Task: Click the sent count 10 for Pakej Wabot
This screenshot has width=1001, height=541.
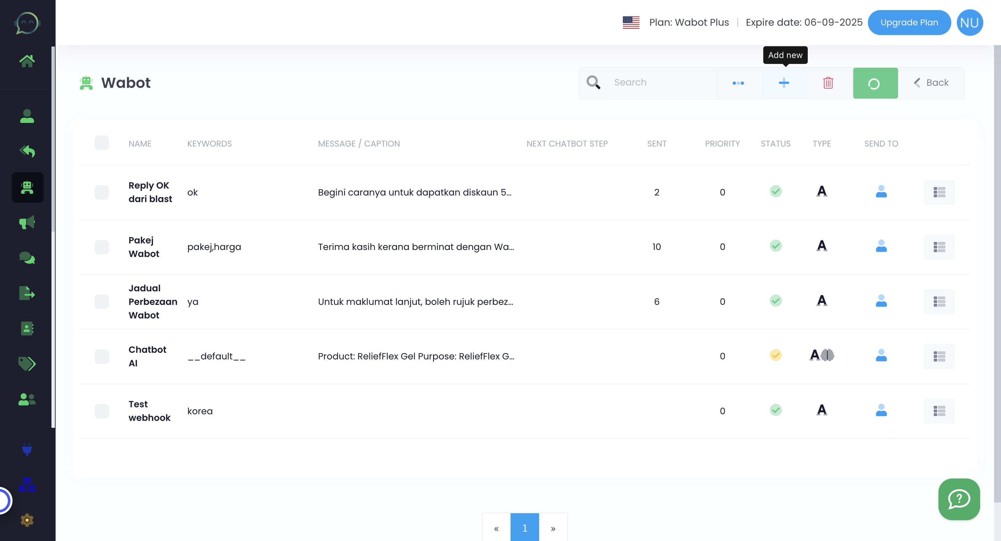Action: 657,247
